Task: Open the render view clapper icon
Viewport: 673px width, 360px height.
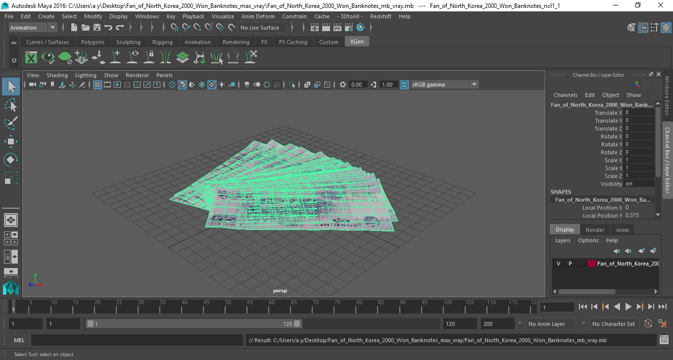Action: coord(315,28)
